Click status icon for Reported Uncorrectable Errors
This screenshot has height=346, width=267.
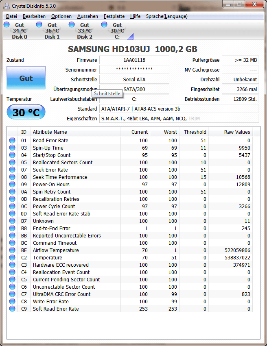(x=12, y=235)
